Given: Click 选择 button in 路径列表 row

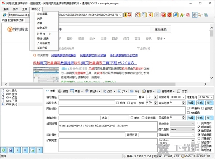Looking at the screenshot, I should (x=191, y=103).
